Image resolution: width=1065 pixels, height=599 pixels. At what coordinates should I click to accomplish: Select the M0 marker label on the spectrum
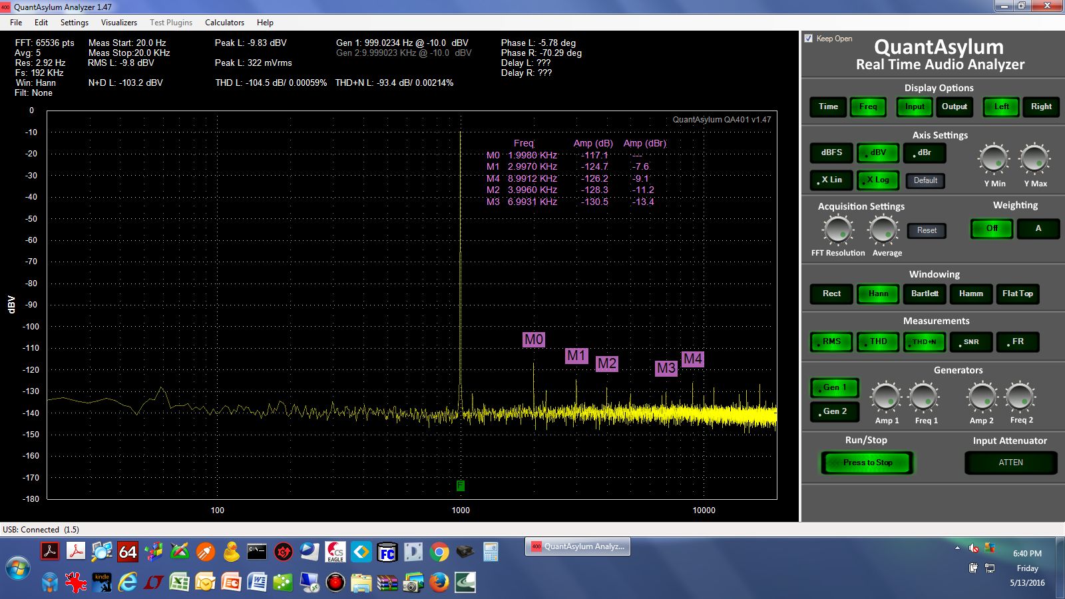click(x=534, y=339)
